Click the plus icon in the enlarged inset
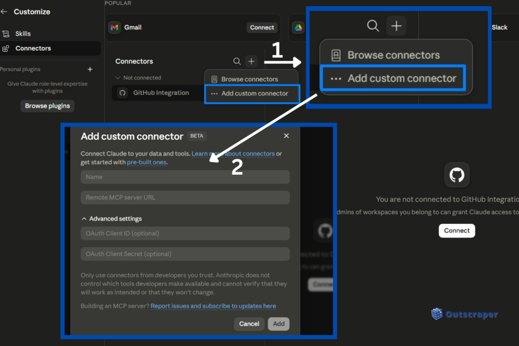 coord(396,25)
